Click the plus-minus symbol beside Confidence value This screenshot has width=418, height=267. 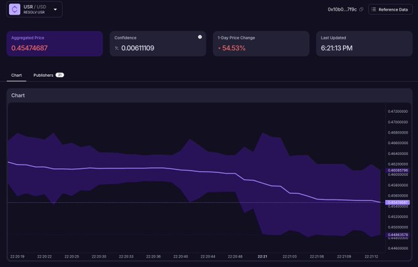pyautogui.click(x=117, y=48)
